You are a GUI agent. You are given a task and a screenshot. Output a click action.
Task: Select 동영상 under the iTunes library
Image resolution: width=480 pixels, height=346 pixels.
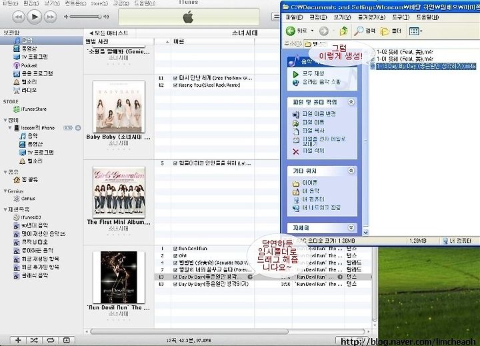[x=25, y=49]
